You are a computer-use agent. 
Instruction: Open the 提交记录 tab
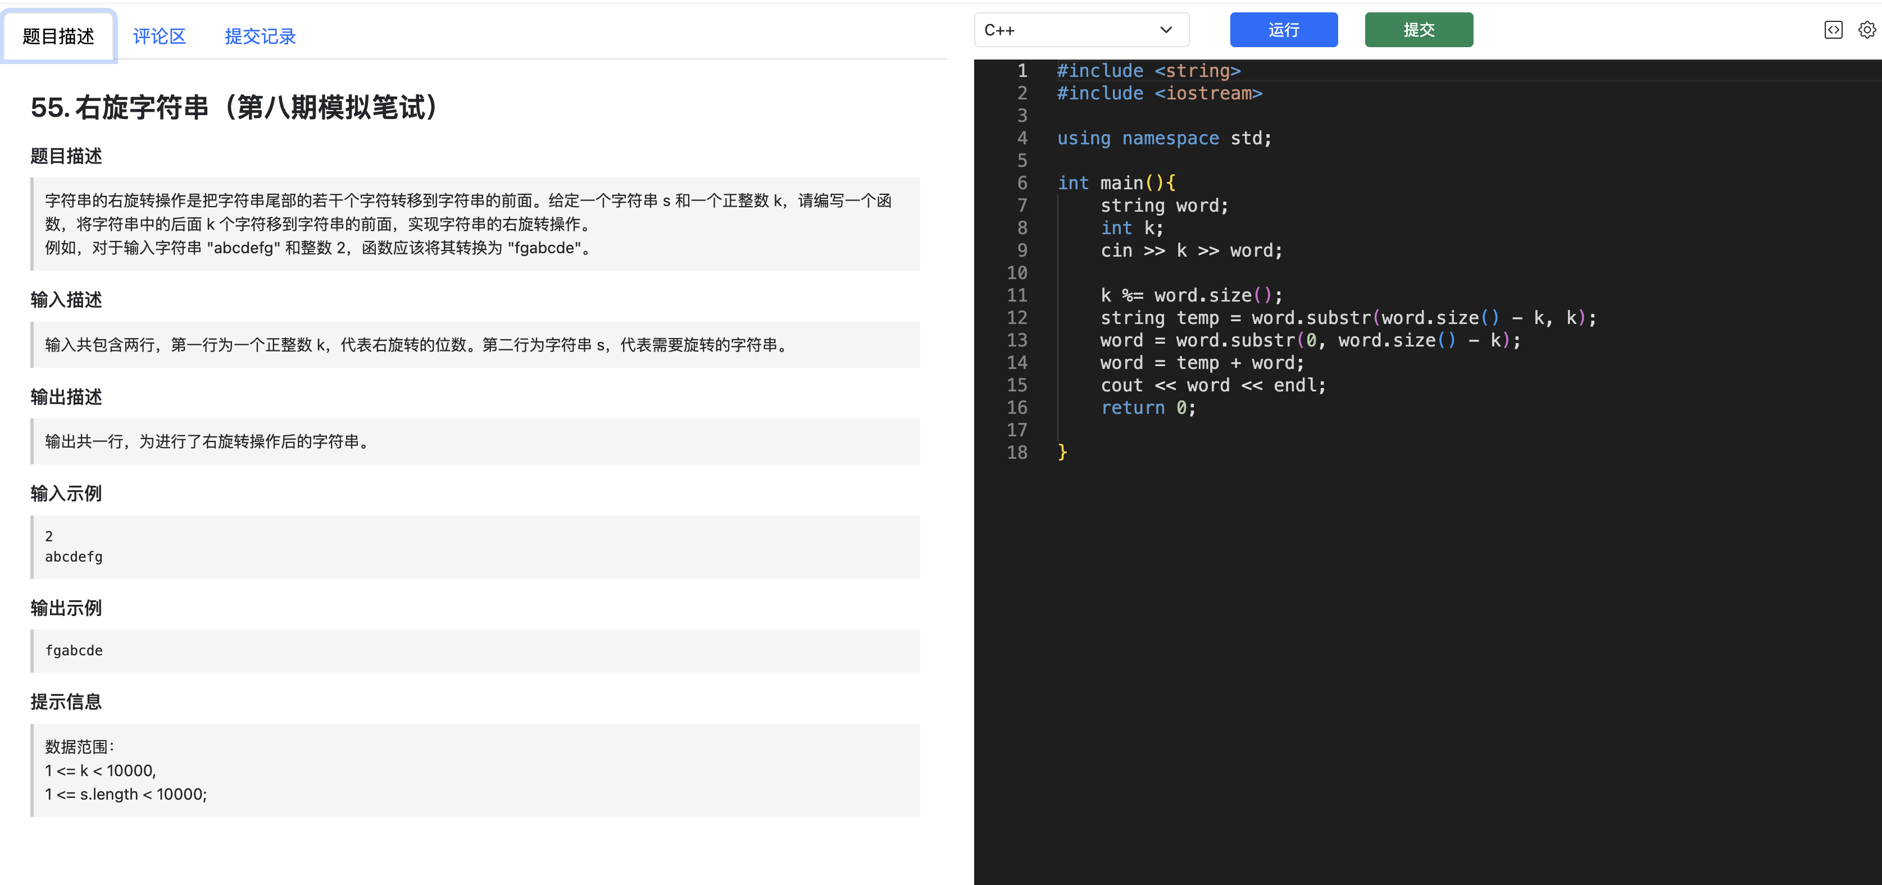[260, 37]
